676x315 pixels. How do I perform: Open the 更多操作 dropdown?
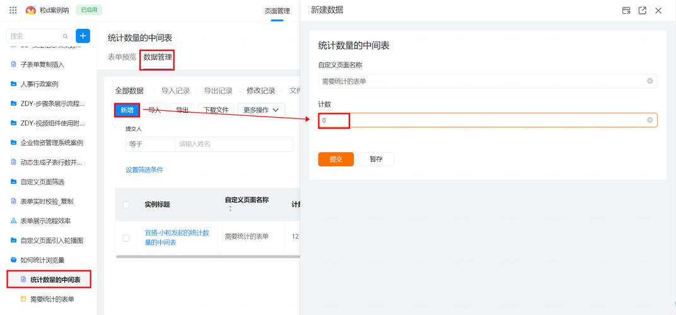click(x=261, y=110)
